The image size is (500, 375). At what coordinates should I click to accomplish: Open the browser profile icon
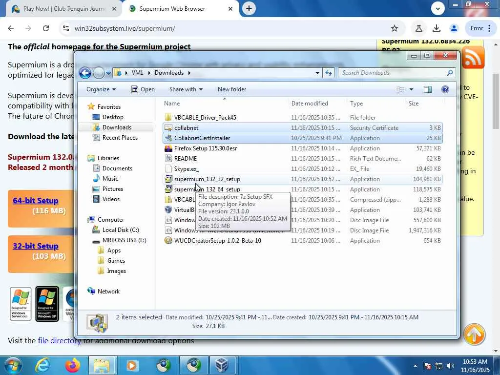454,28
